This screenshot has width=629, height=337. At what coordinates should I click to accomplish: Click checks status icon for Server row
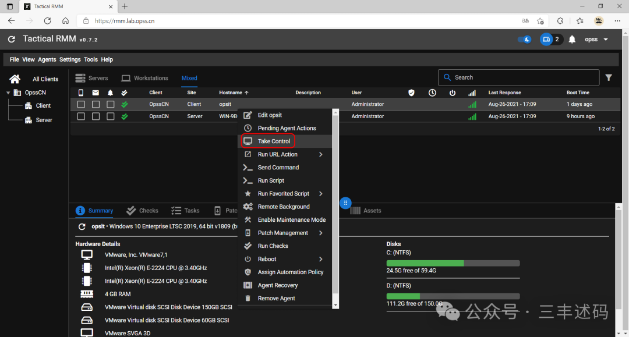[125, 116]
